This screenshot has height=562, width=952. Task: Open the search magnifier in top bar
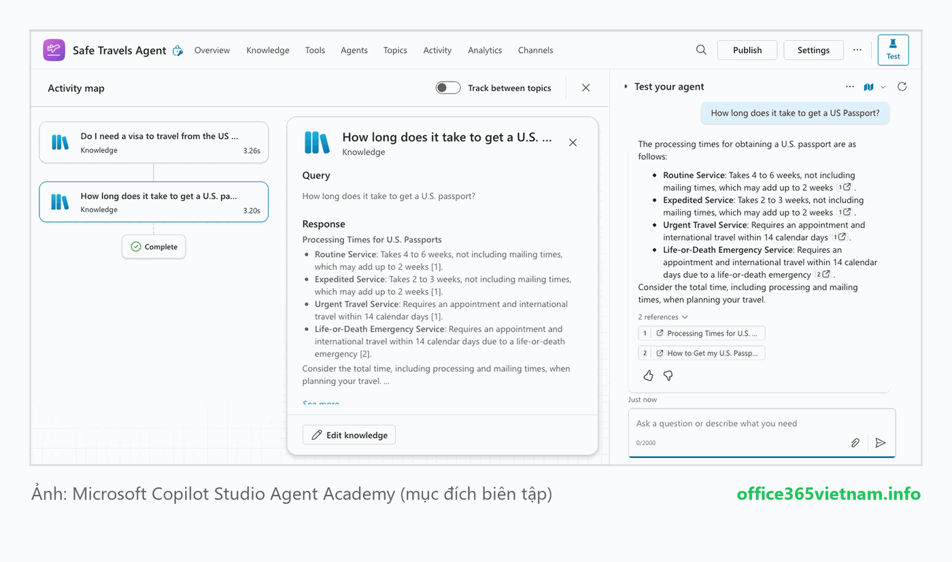(x=701, y=50)
